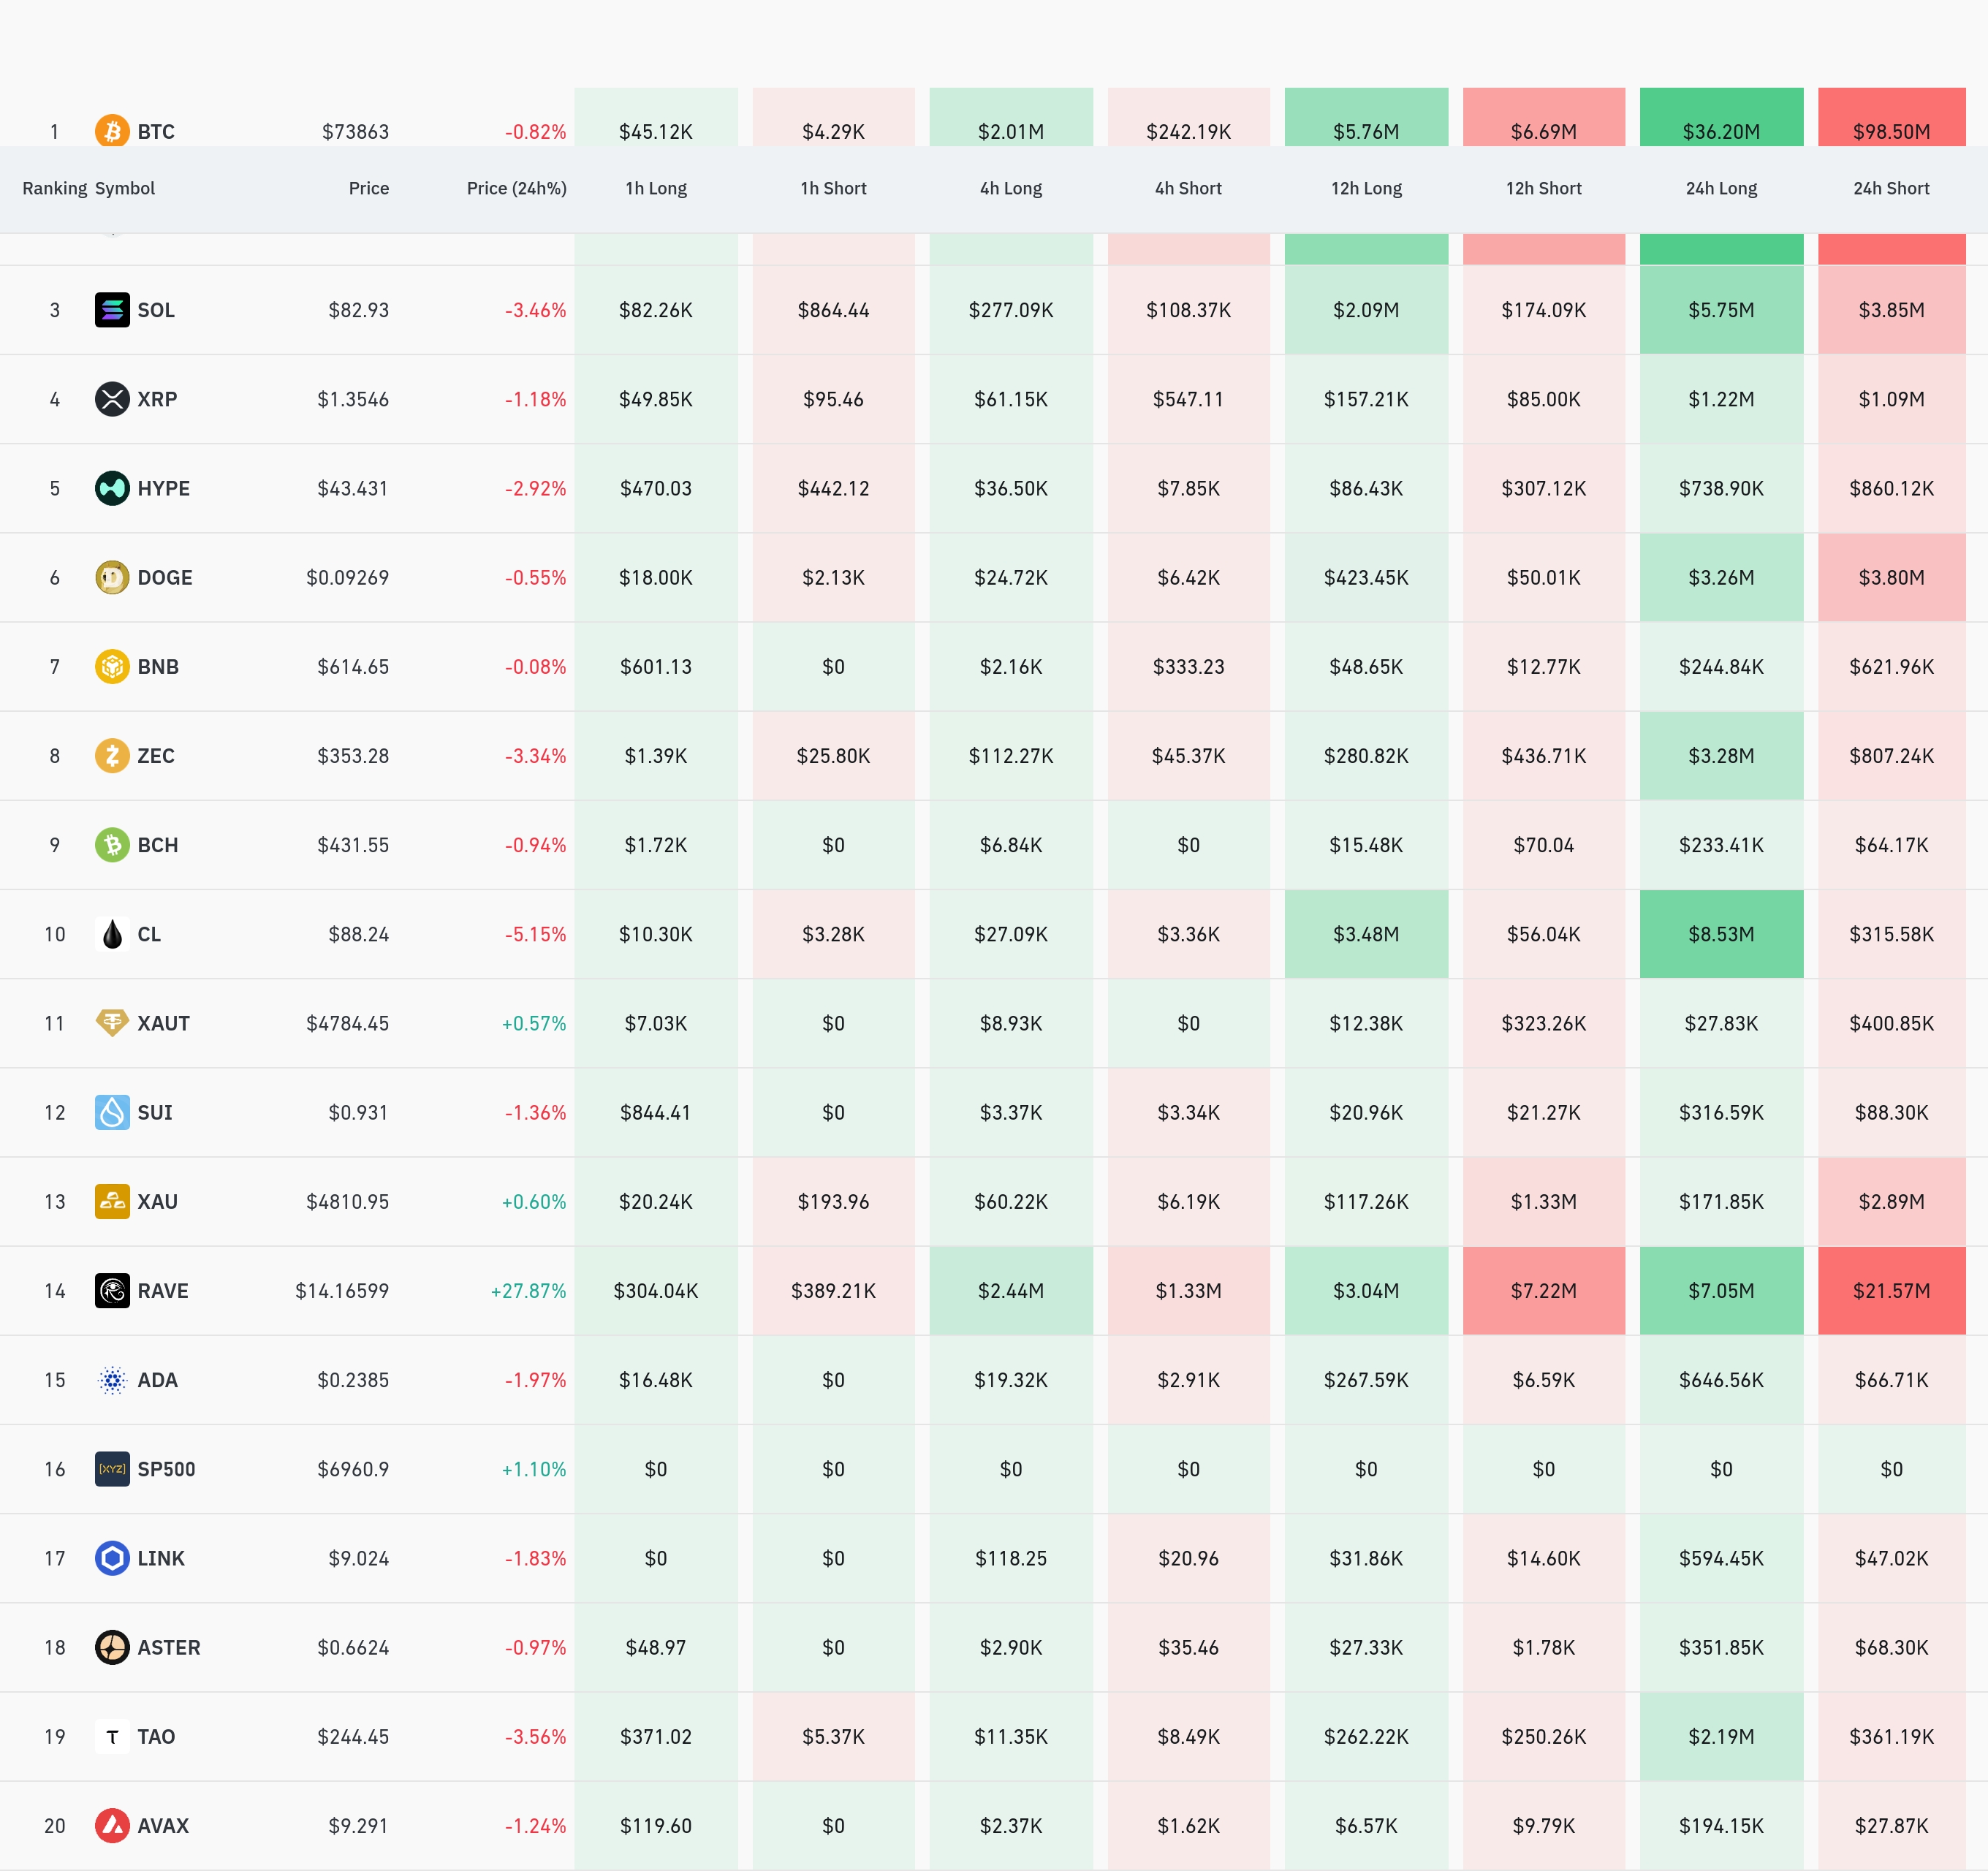
Task: Click the Dogecoin DOGE icon
Action: pyautogui.click(x=112, y=577)
